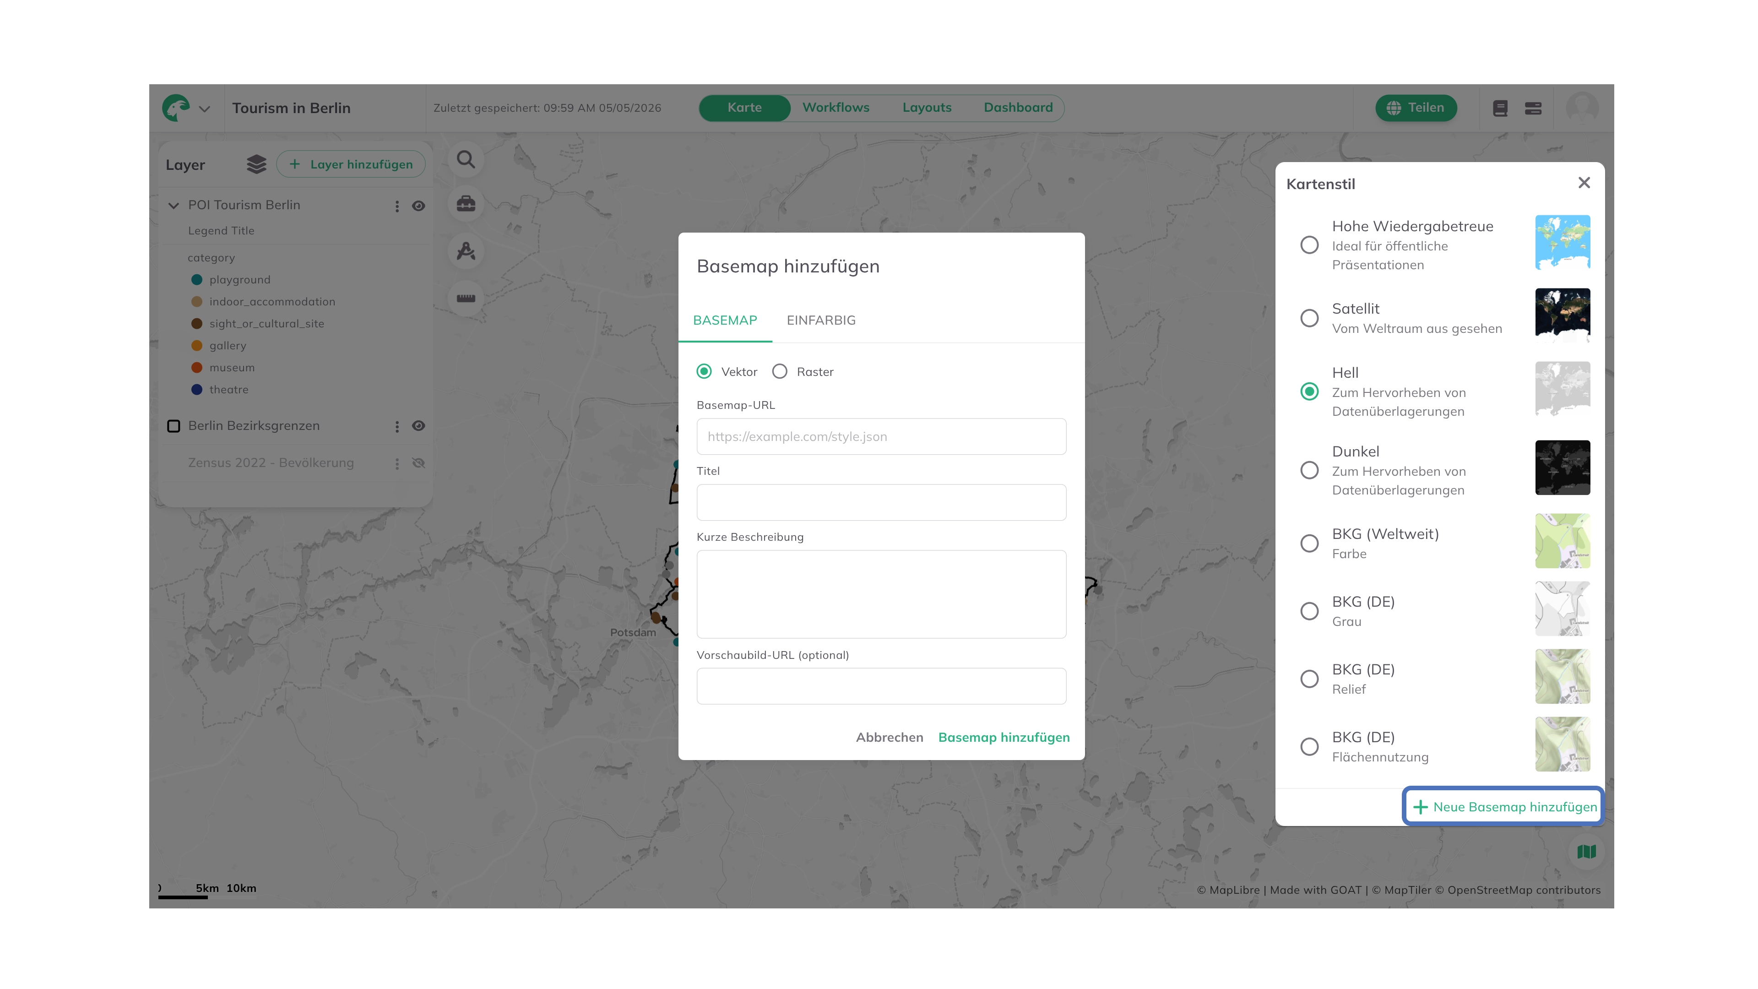Screen dimensions: 1758x989
Task: Select Dunkel map style radio
Action: coord(1309,470)
